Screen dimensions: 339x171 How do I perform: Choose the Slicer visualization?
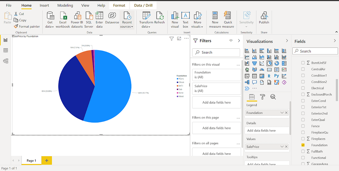[x=247, y=76]
